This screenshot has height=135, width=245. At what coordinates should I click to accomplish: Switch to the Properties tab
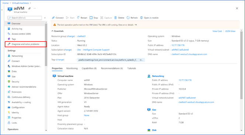(57, 68)
